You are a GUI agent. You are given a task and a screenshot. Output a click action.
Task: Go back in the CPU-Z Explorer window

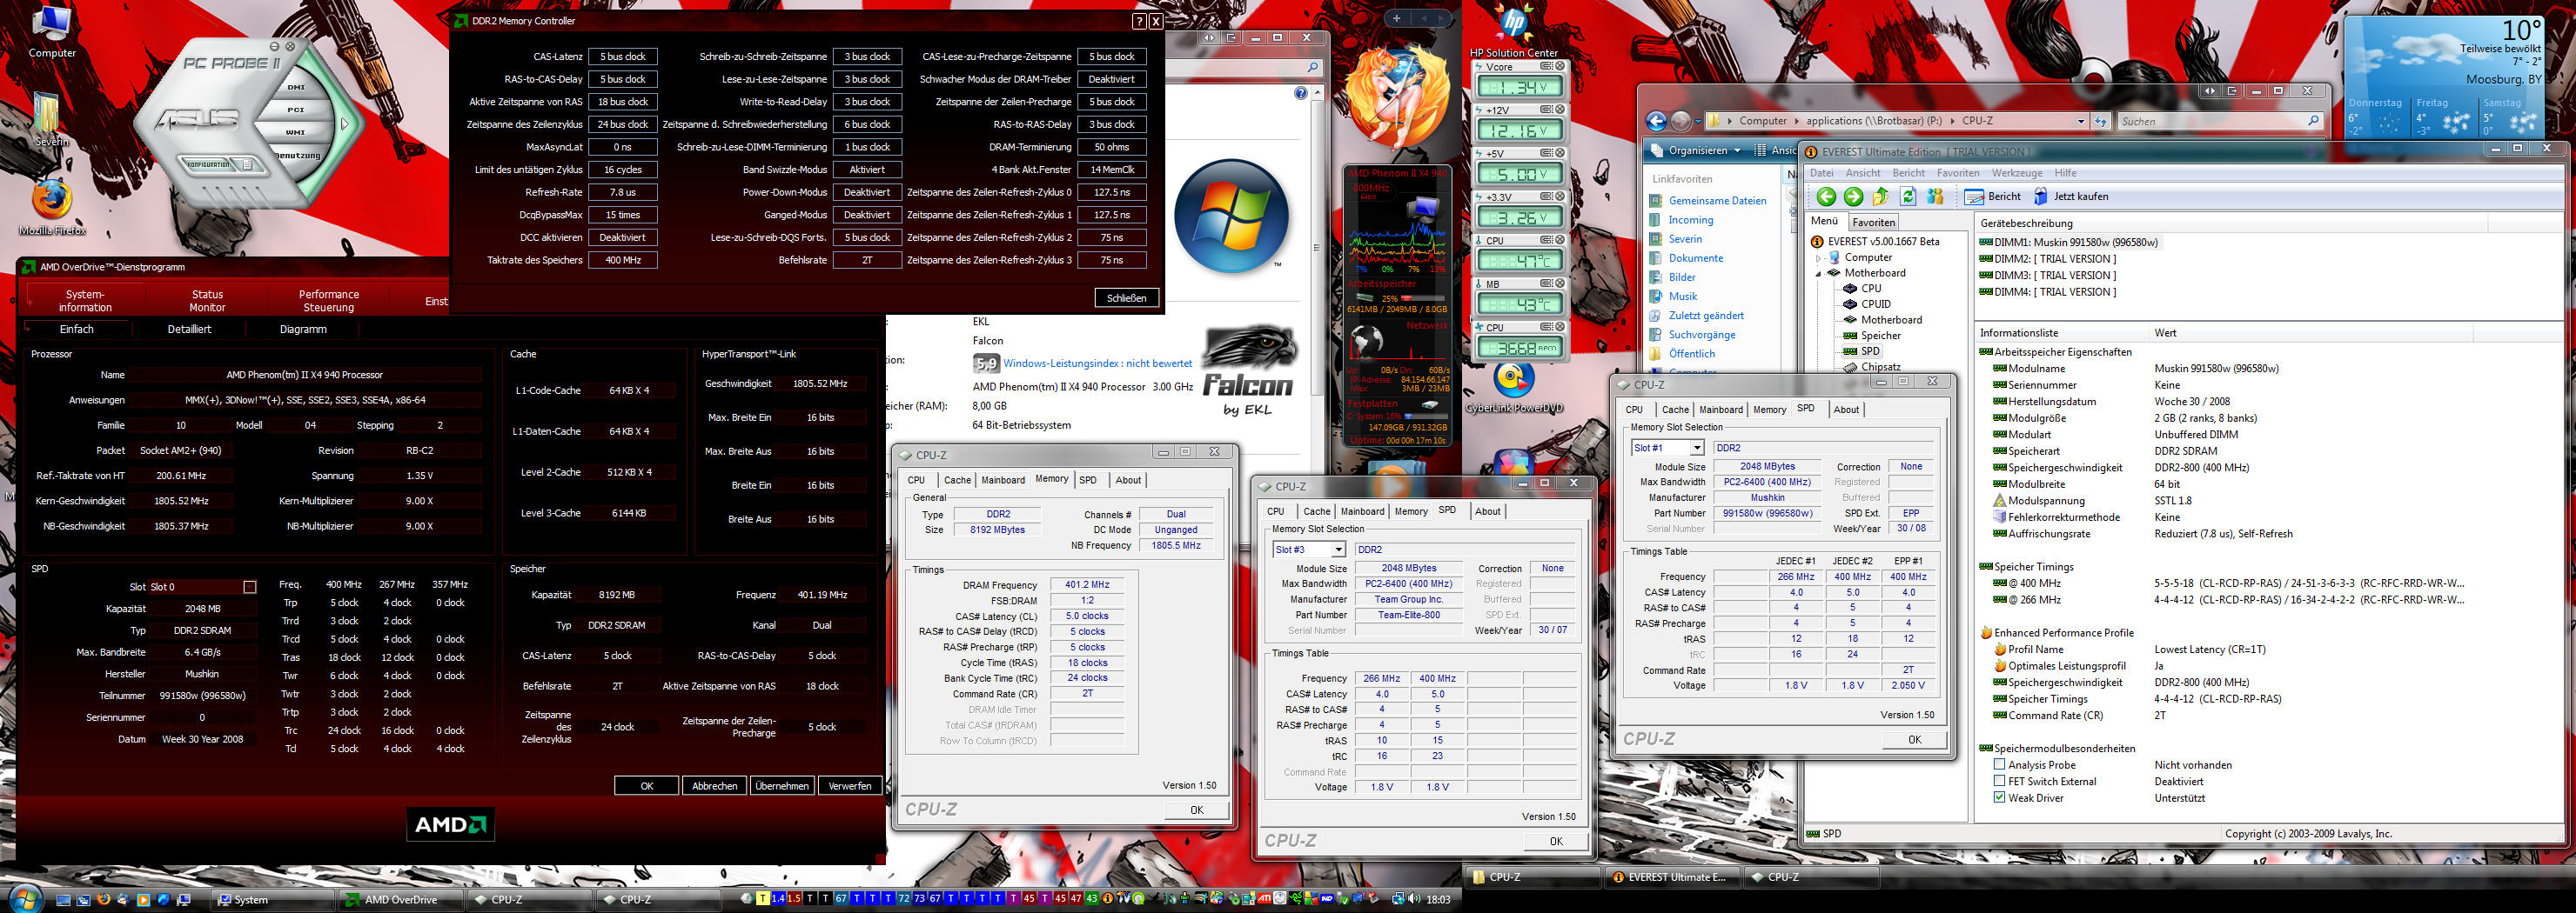click(1656, 121)
